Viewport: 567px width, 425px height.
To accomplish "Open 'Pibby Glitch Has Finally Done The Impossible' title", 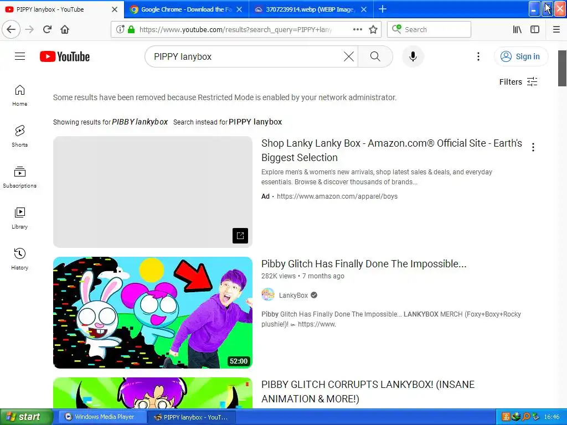I will (x=364, y=264).
